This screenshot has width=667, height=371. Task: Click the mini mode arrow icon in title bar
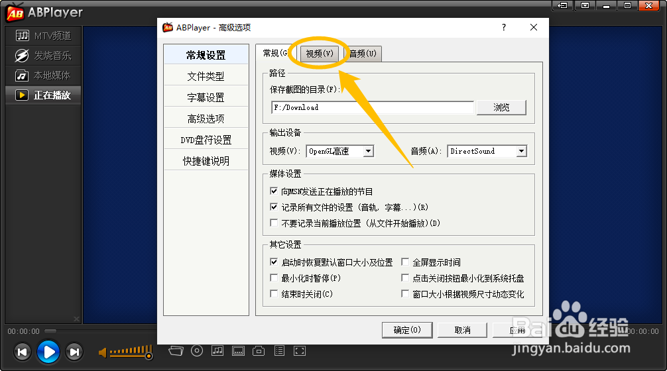[x=562, y=5]
